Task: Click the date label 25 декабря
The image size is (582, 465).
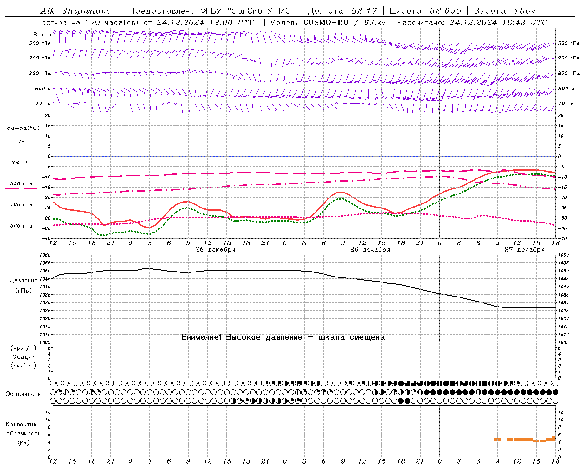Action: click(x=215, y=250)
